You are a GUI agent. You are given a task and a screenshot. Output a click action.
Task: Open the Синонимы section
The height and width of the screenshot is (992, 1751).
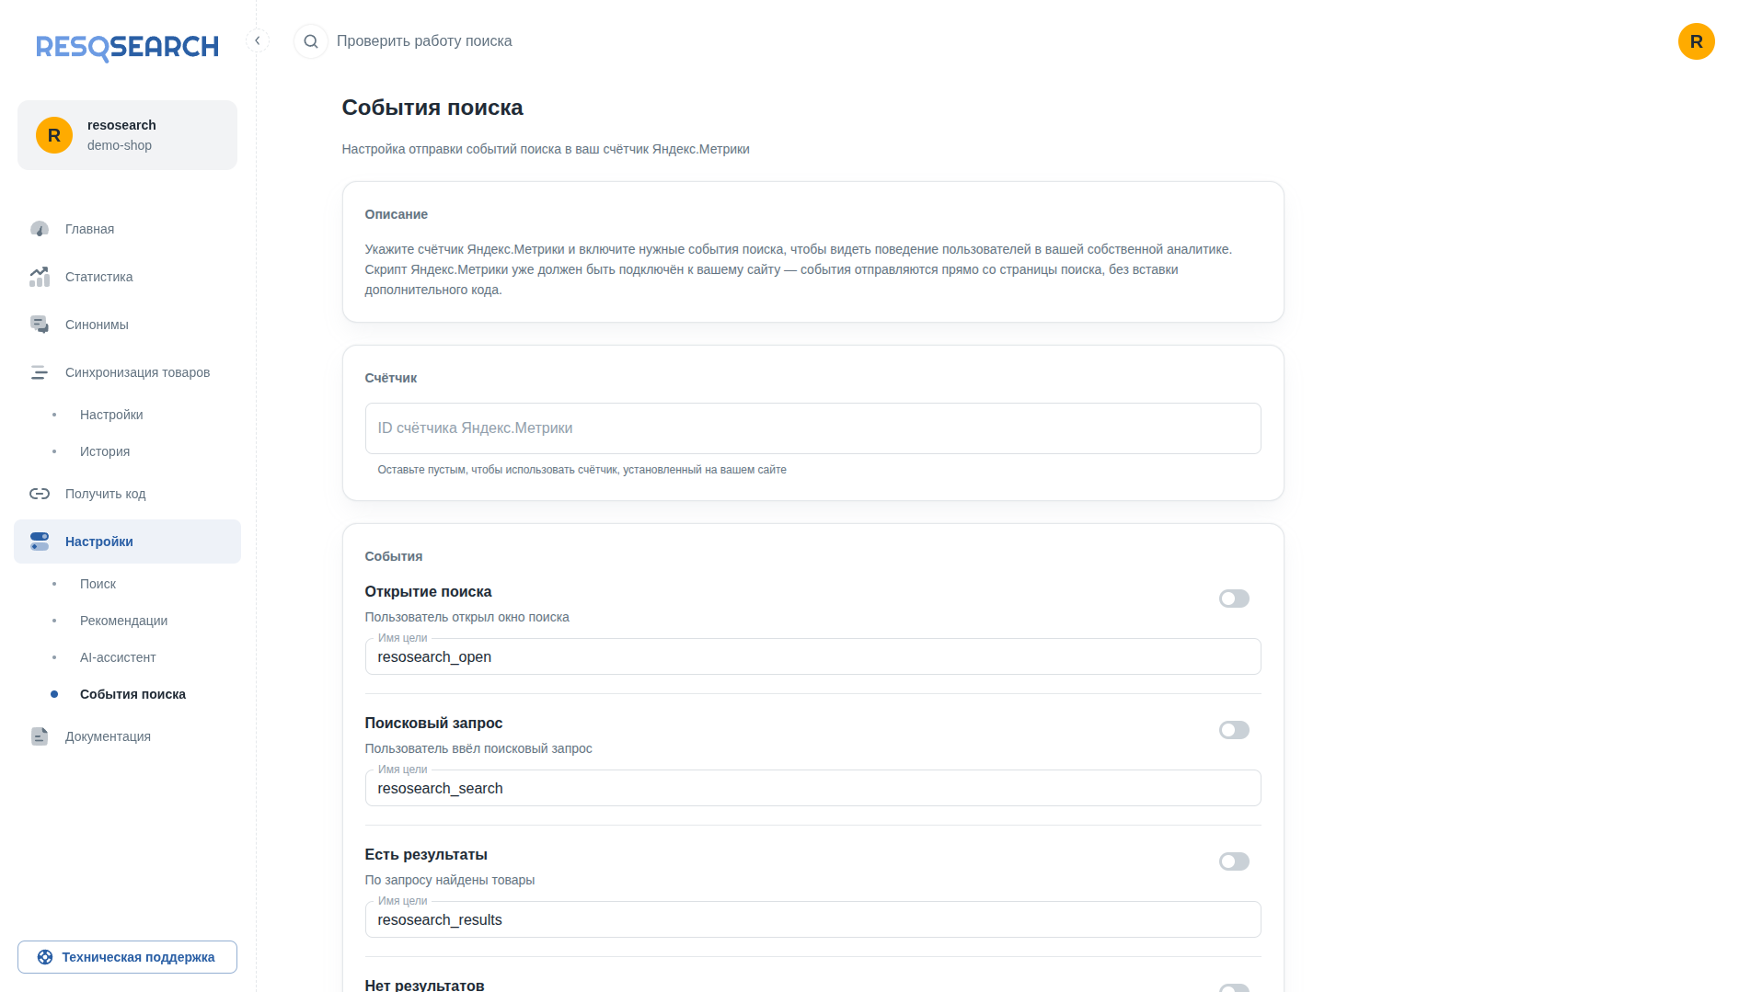coord(127,325)
